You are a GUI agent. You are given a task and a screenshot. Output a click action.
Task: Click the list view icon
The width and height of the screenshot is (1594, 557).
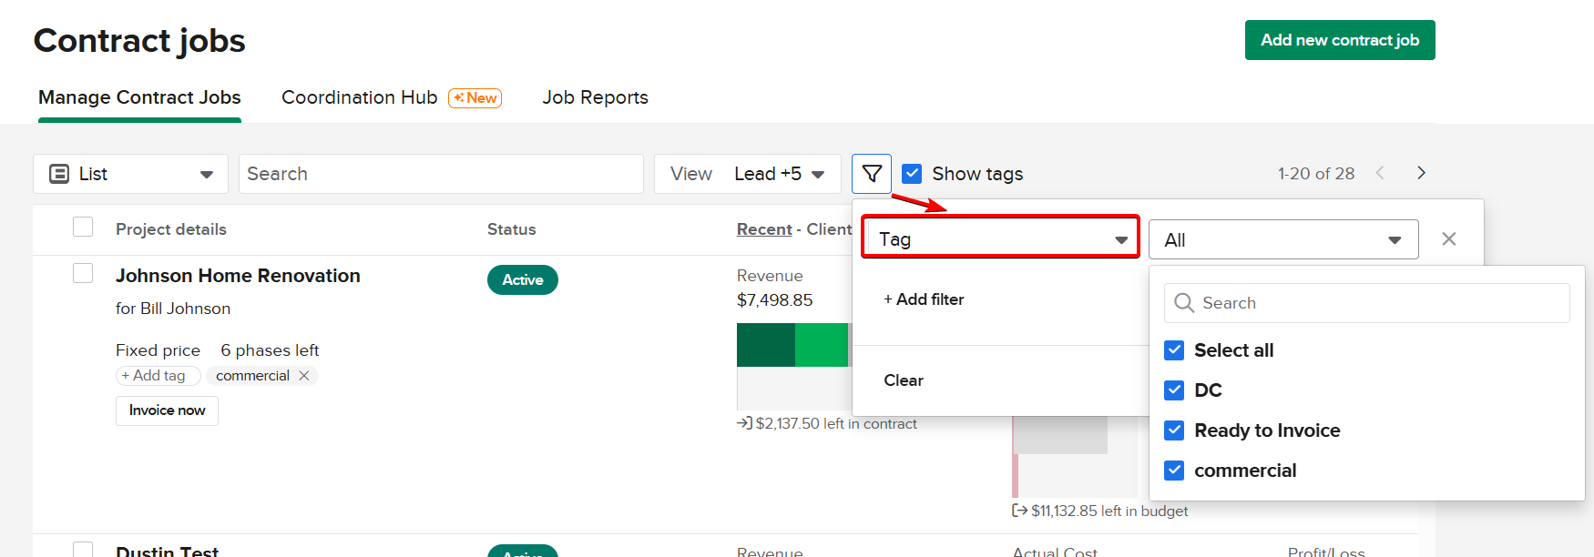click(59, 174)
